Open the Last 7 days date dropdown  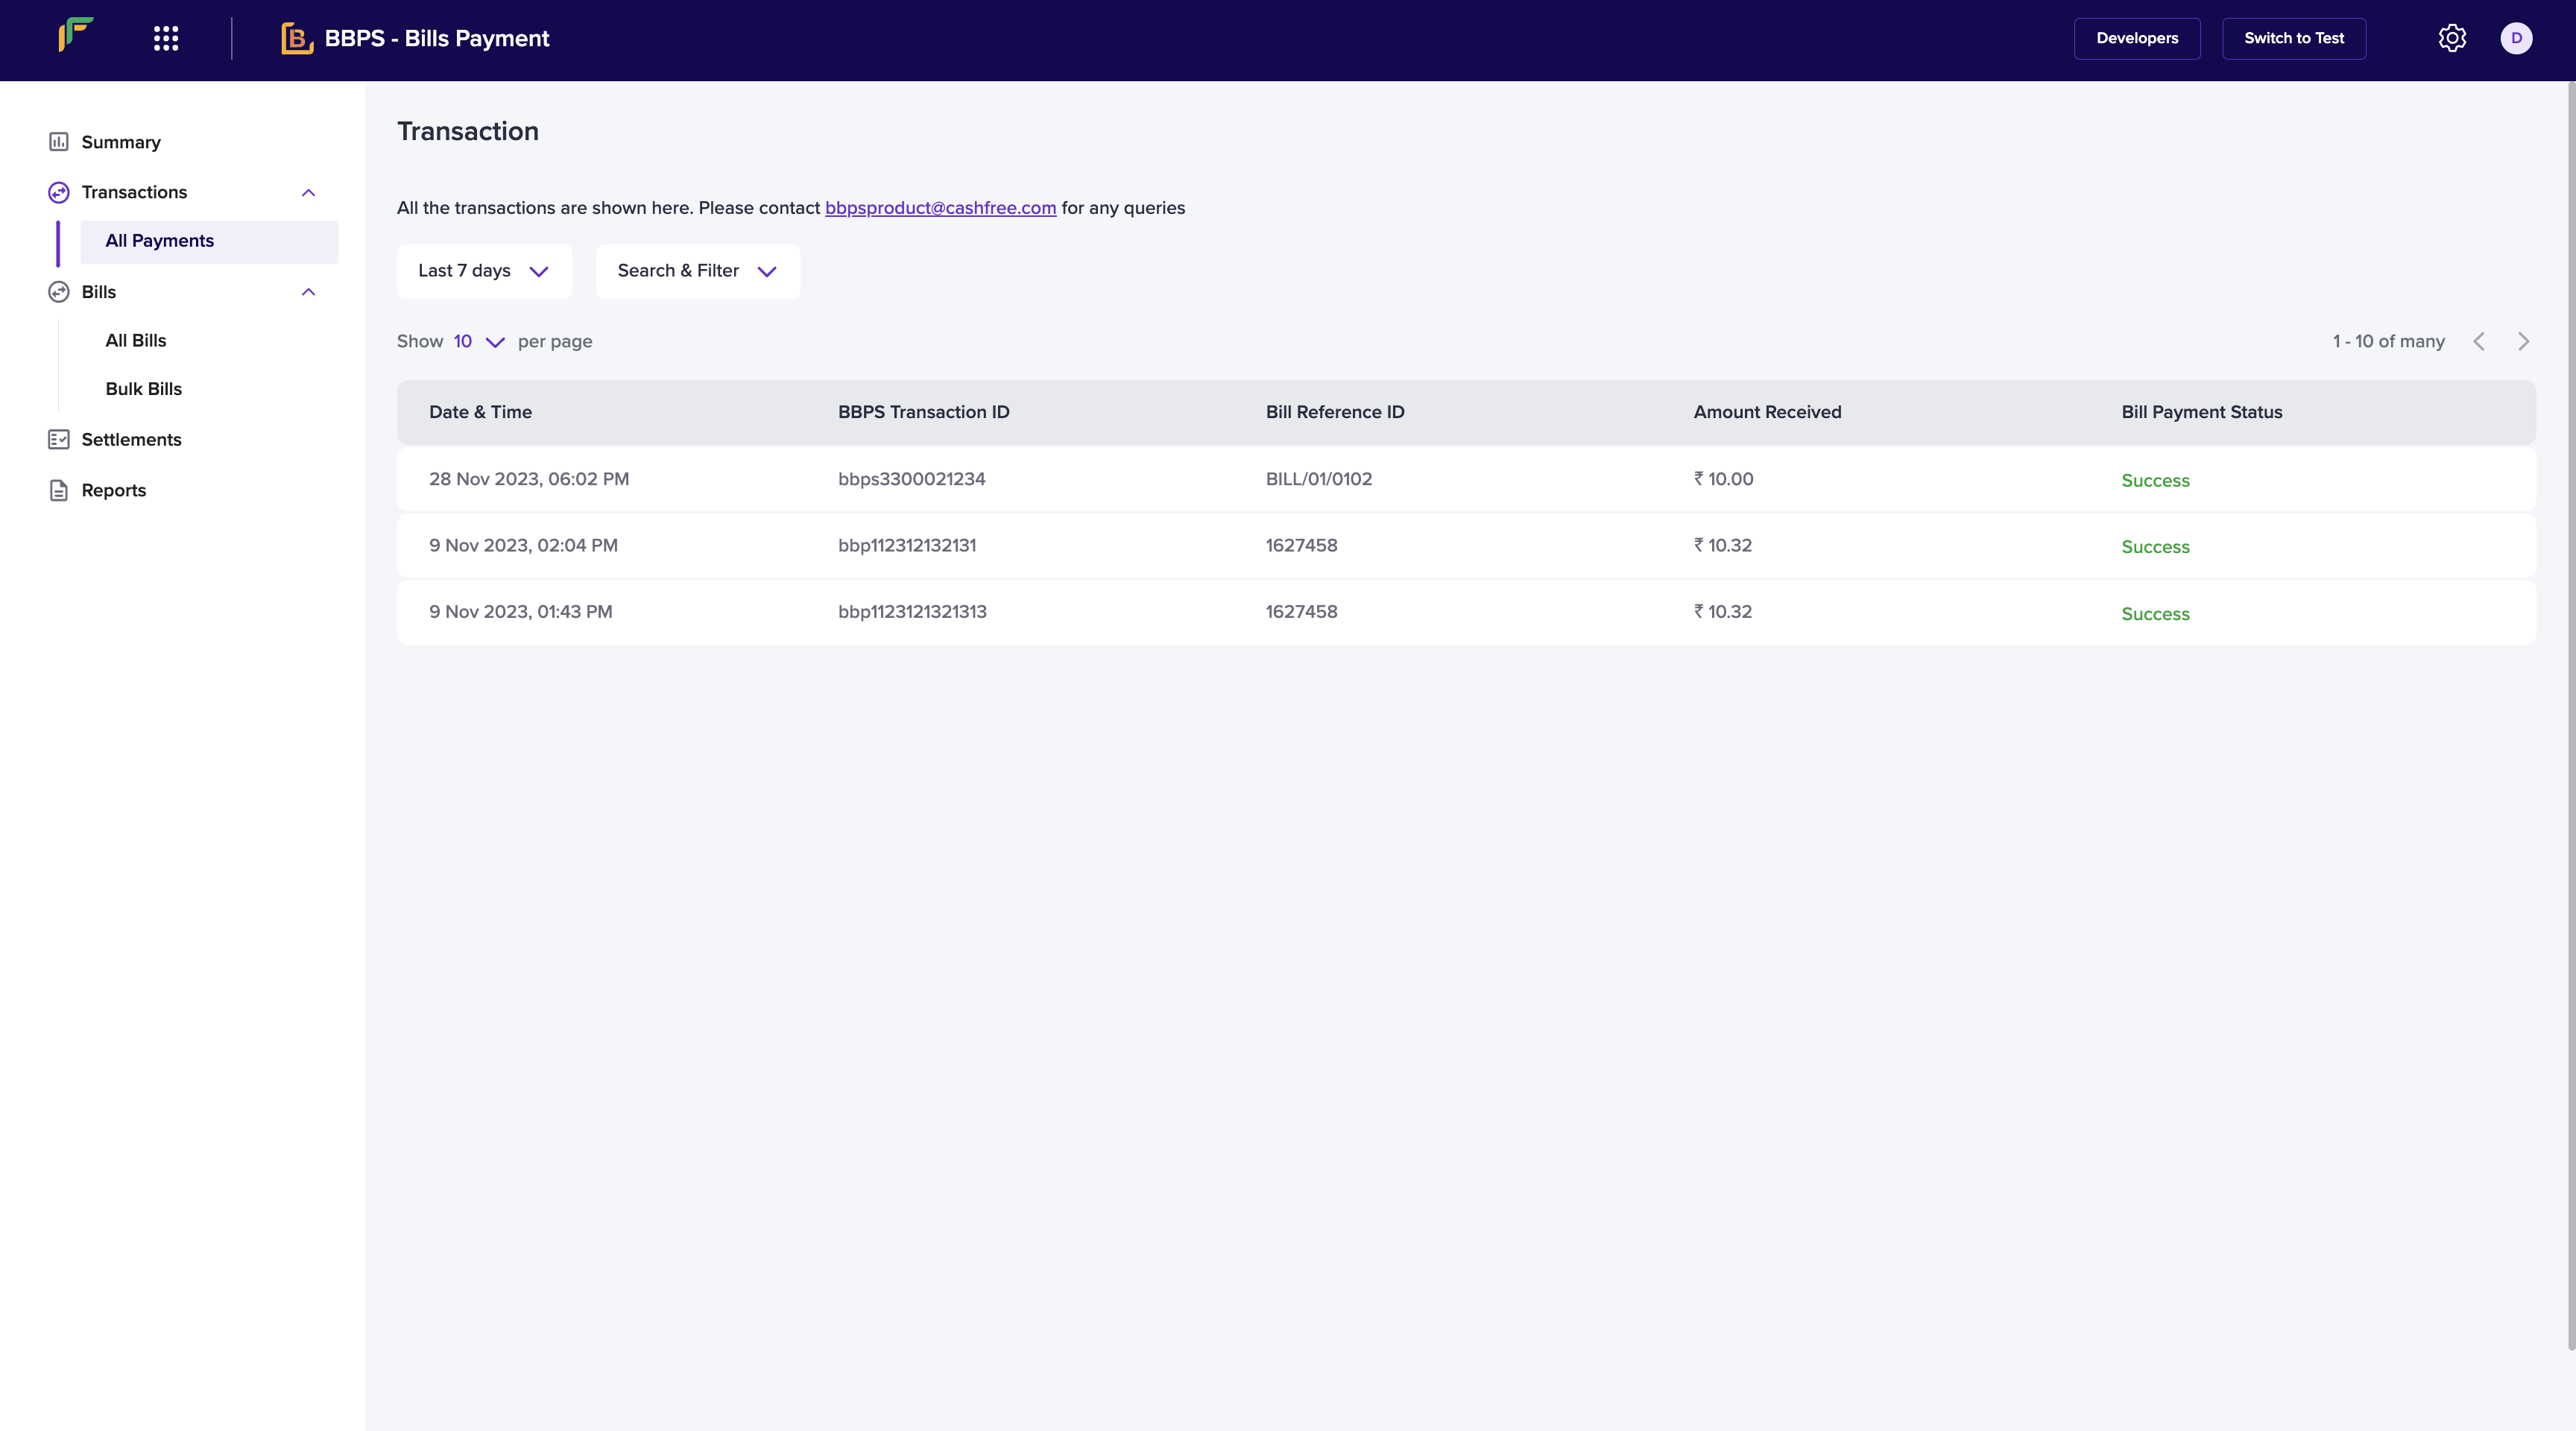point(484,271)
